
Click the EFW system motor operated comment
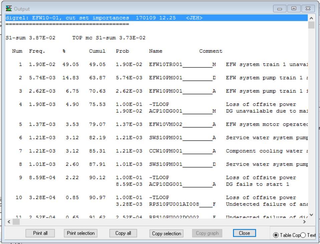point(267,124)
